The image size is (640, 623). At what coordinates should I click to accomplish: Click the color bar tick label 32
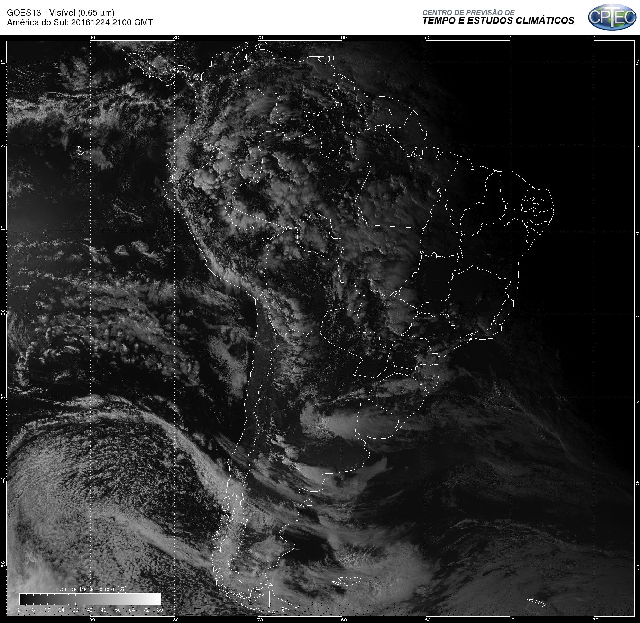click(x=75, y=610)
